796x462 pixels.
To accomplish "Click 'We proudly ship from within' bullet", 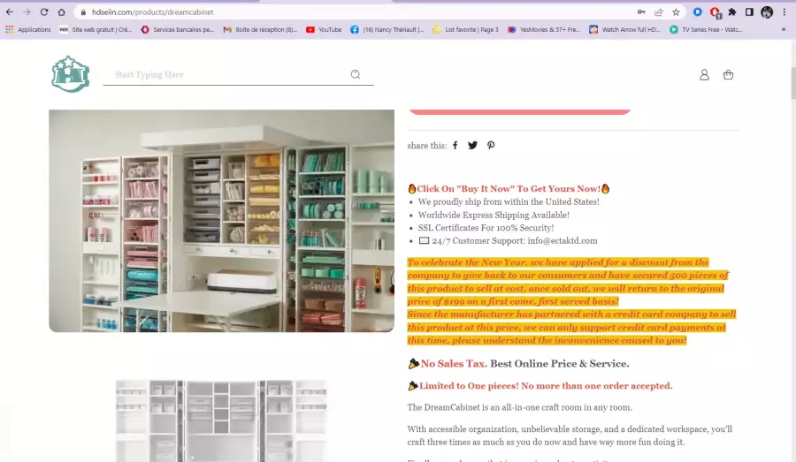I will [509, 201].
